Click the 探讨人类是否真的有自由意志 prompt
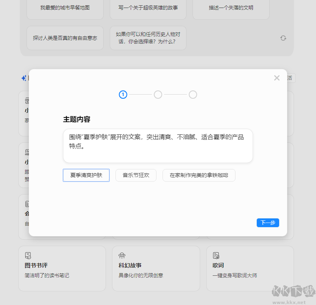This screenshot has width=316, height=305. coord(65,38)
